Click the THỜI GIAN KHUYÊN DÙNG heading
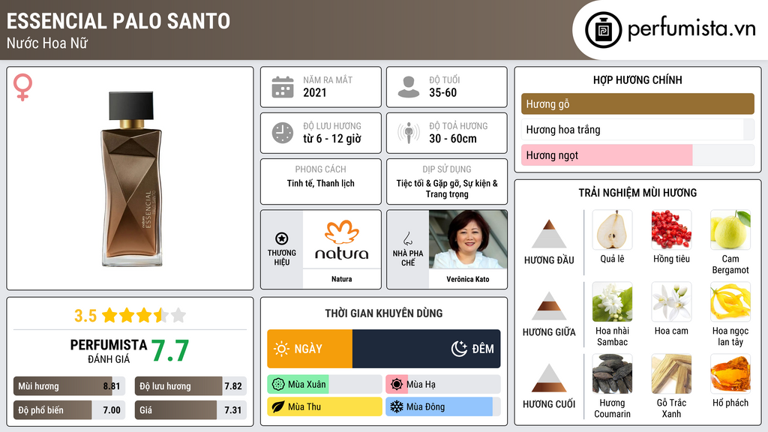The image size is (768, 432). point(384,313)
